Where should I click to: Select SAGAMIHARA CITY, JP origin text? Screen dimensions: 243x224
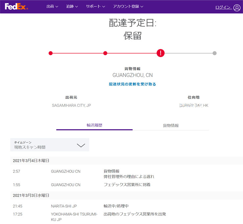point(72,105)
